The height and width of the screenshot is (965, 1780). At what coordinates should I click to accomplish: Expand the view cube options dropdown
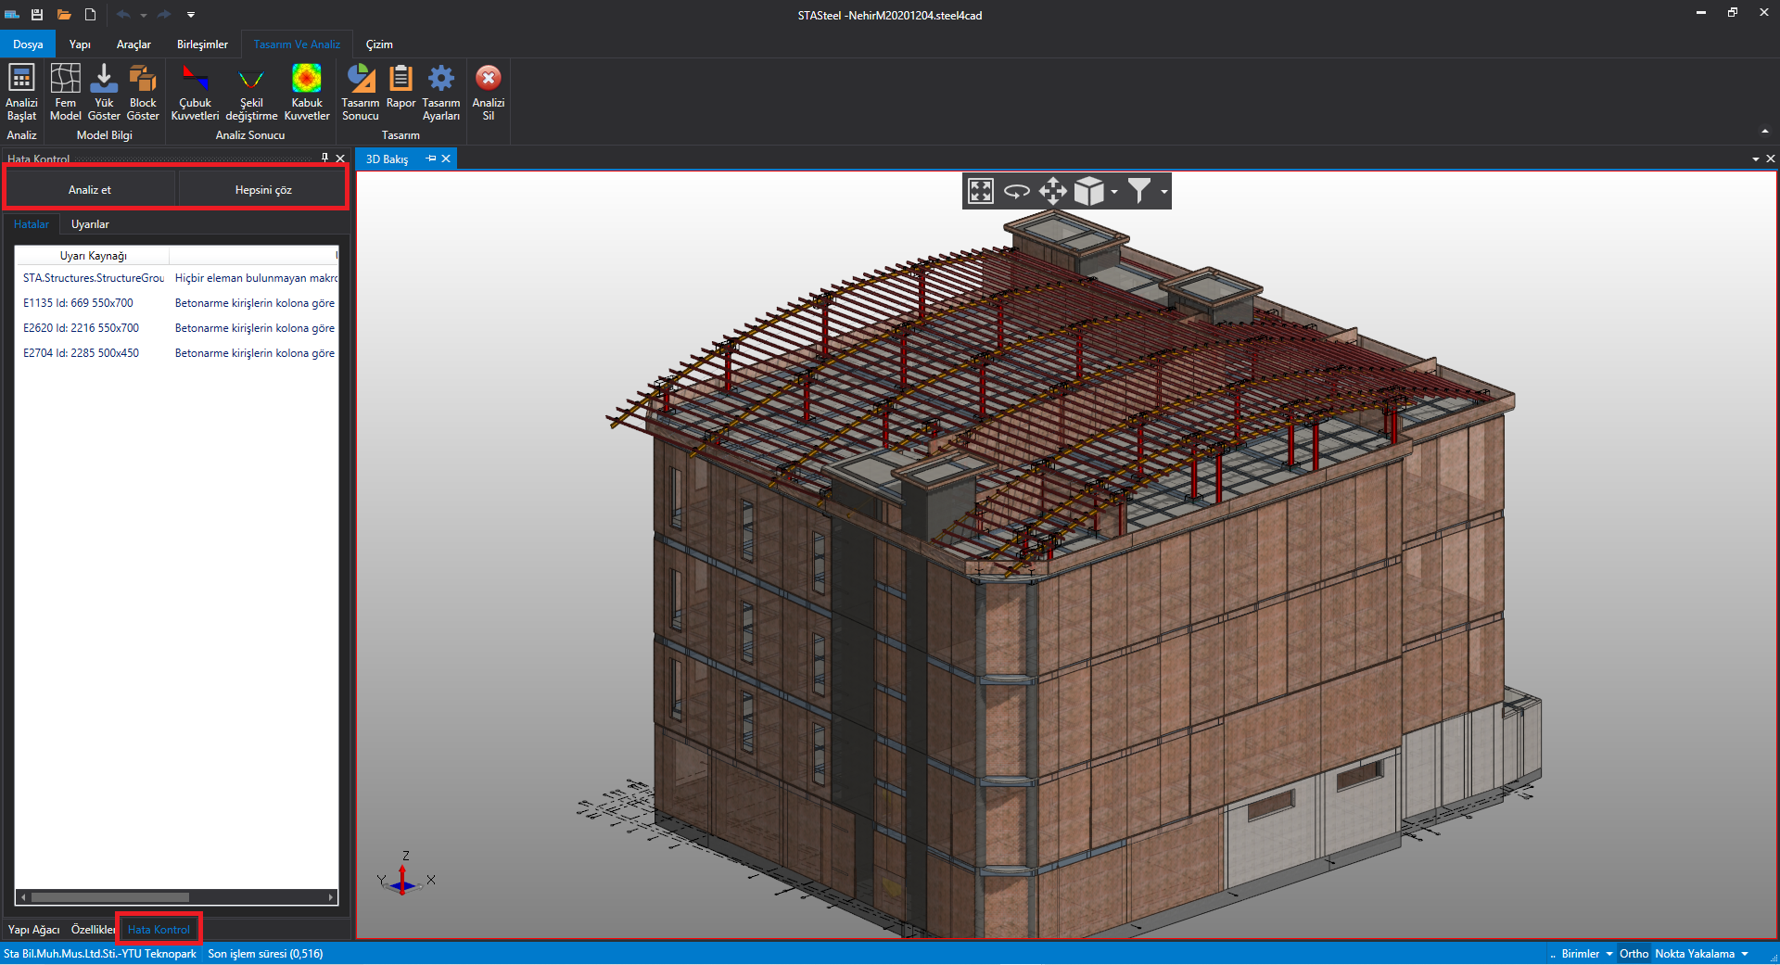pyautogui.click(x=1114, y=192)
